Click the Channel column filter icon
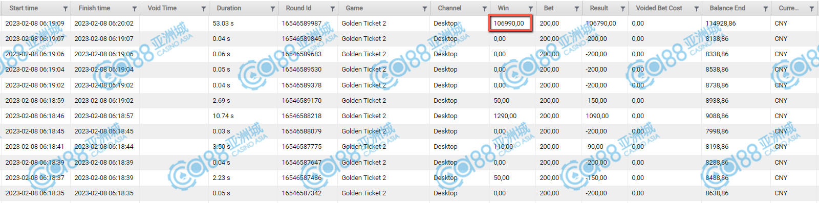Image resolution: width=819 pixels, height=203 pixels. pyautogui.click(x=484, y=9)
